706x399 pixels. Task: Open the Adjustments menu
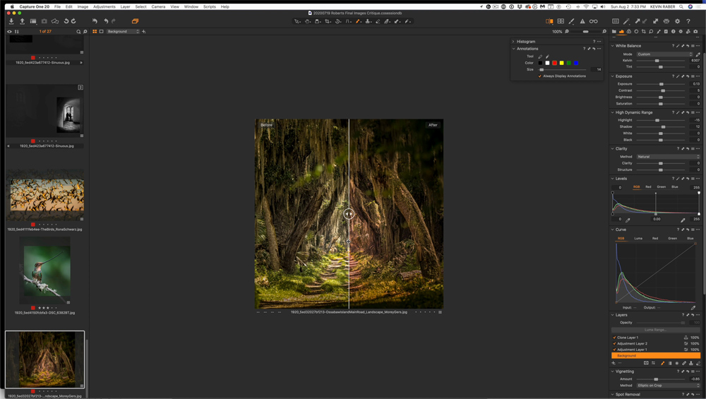[104, 6]
